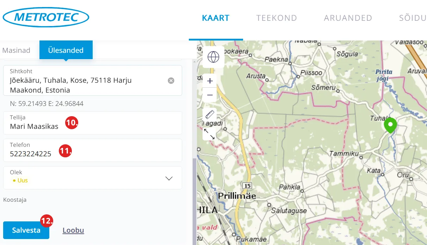Open the Olek status dropdown
The width and height of the screenshot is (427, 245).
click(92, 178)
